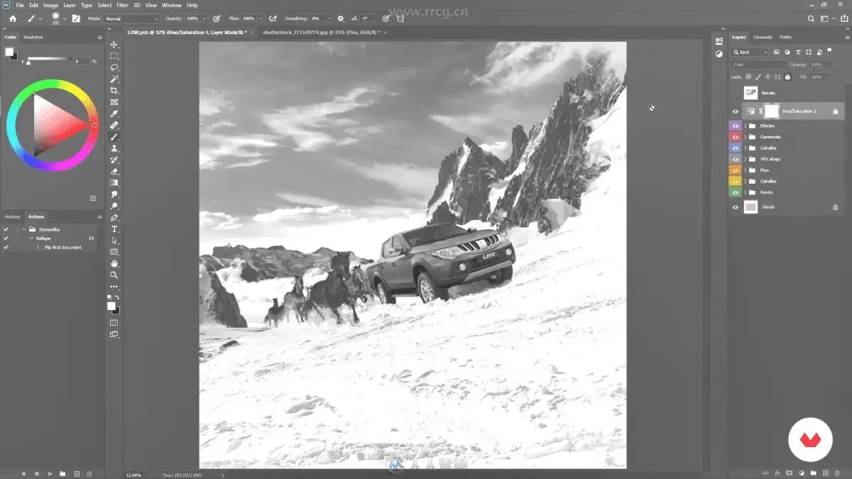Play the selected action
852x479 pixels.
click(50, 473)
